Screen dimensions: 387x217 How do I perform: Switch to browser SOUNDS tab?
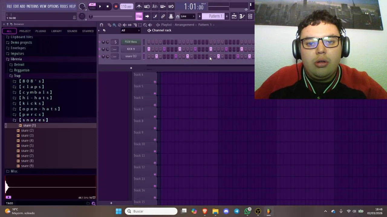(x=72, y=31)
